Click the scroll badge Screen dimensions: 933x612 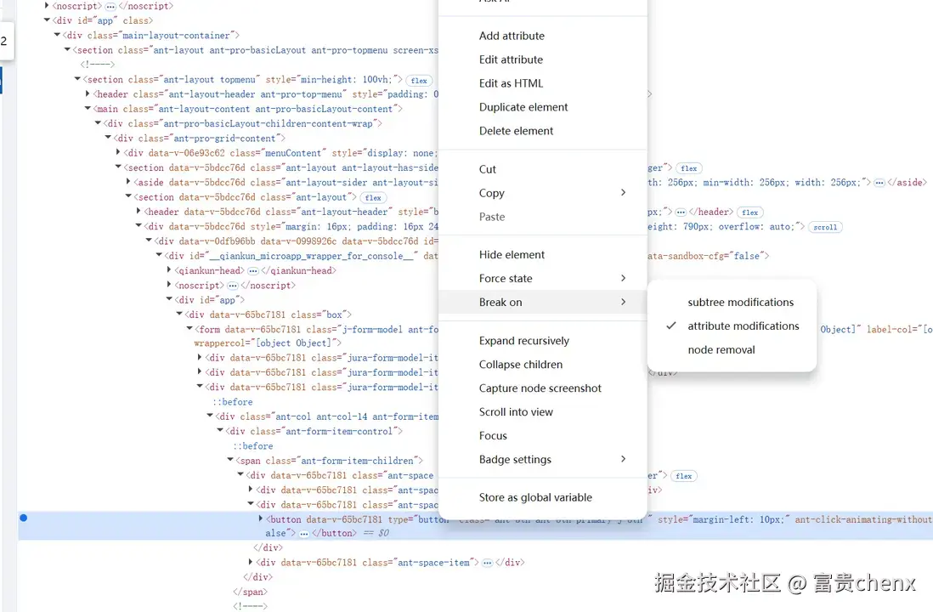click(825, 228)
